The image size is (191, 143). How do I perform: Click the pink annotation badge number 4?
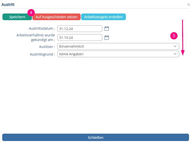pos(31,13)
